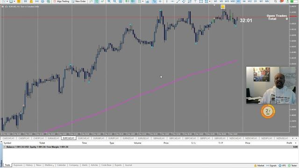Select the text label tool
Image resolution: width=299 pixels, height=168 pixels.
pos(195,1)
